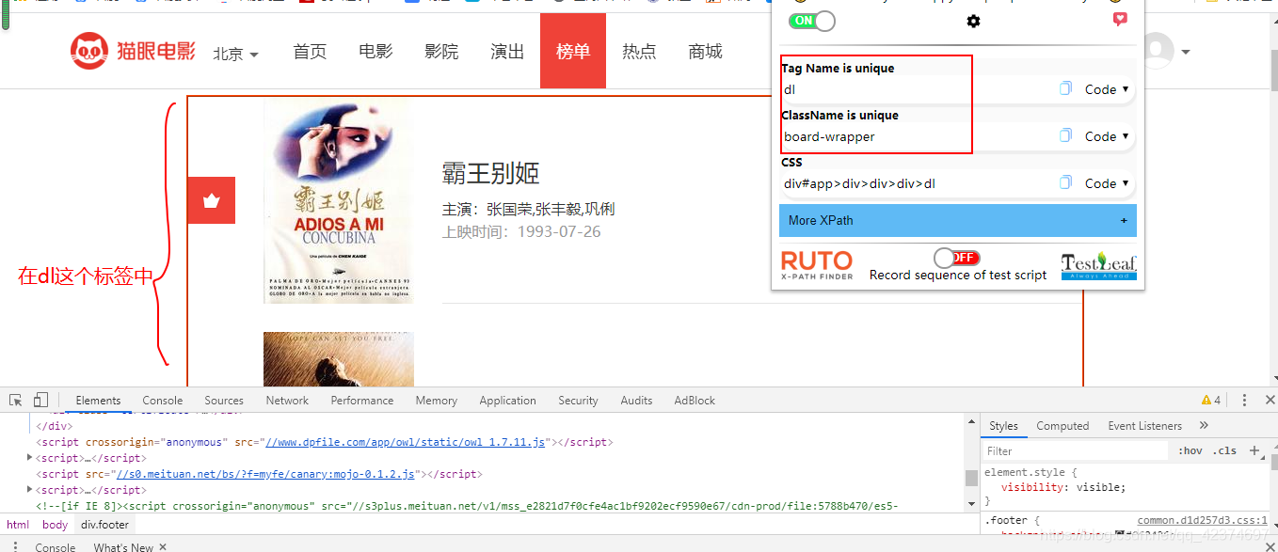Switch to the DevTools Console tab
1278x552 pixels.
click(x=163, y=400)
